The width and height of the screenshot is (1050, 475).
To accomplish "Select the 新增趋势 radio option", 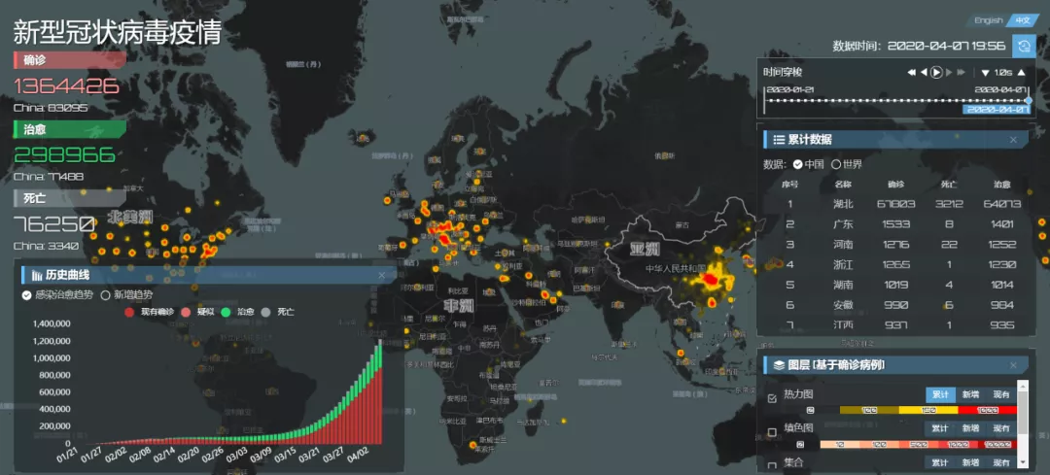I will pos(107,294).
